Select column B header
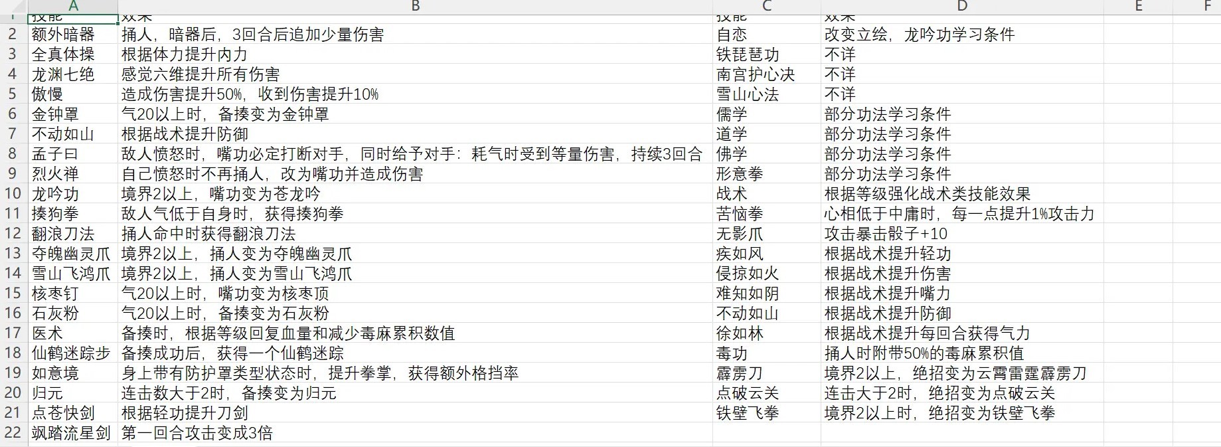 pos(415,6)
